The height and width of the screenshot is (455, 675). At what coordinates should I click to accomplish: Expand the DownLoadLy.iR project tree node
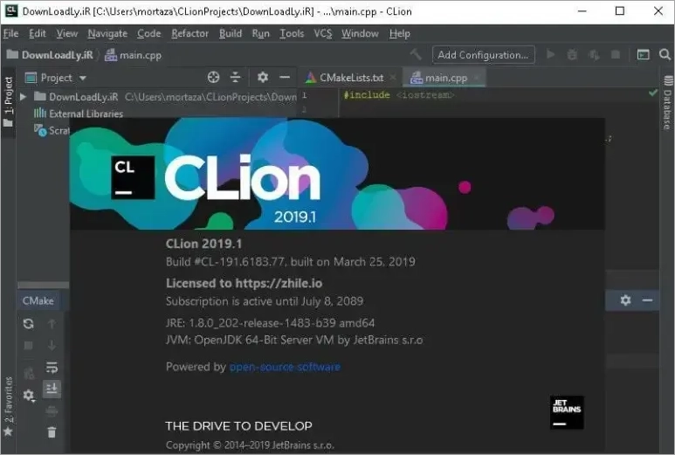pos(24,96)
